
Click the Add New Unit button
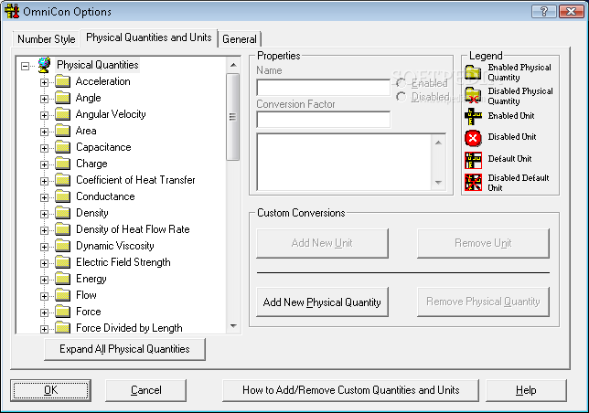pyautogui.click(x=322, y=243)
